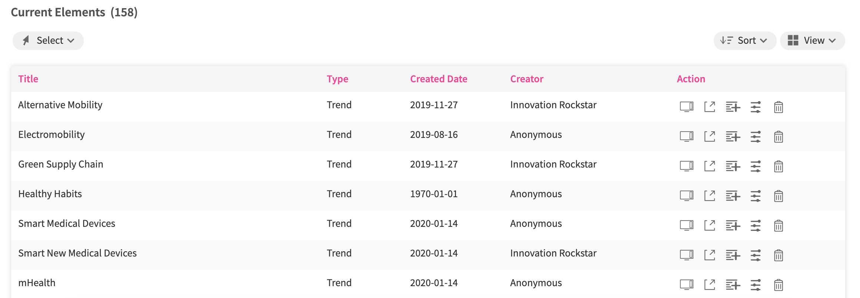Select the Electromobility row title
The image size is (860, 298).
(52, 135)
